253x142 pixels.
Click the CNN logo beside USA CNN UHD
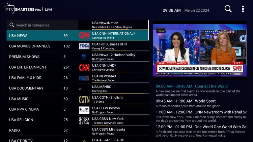(x=84, y=67)
